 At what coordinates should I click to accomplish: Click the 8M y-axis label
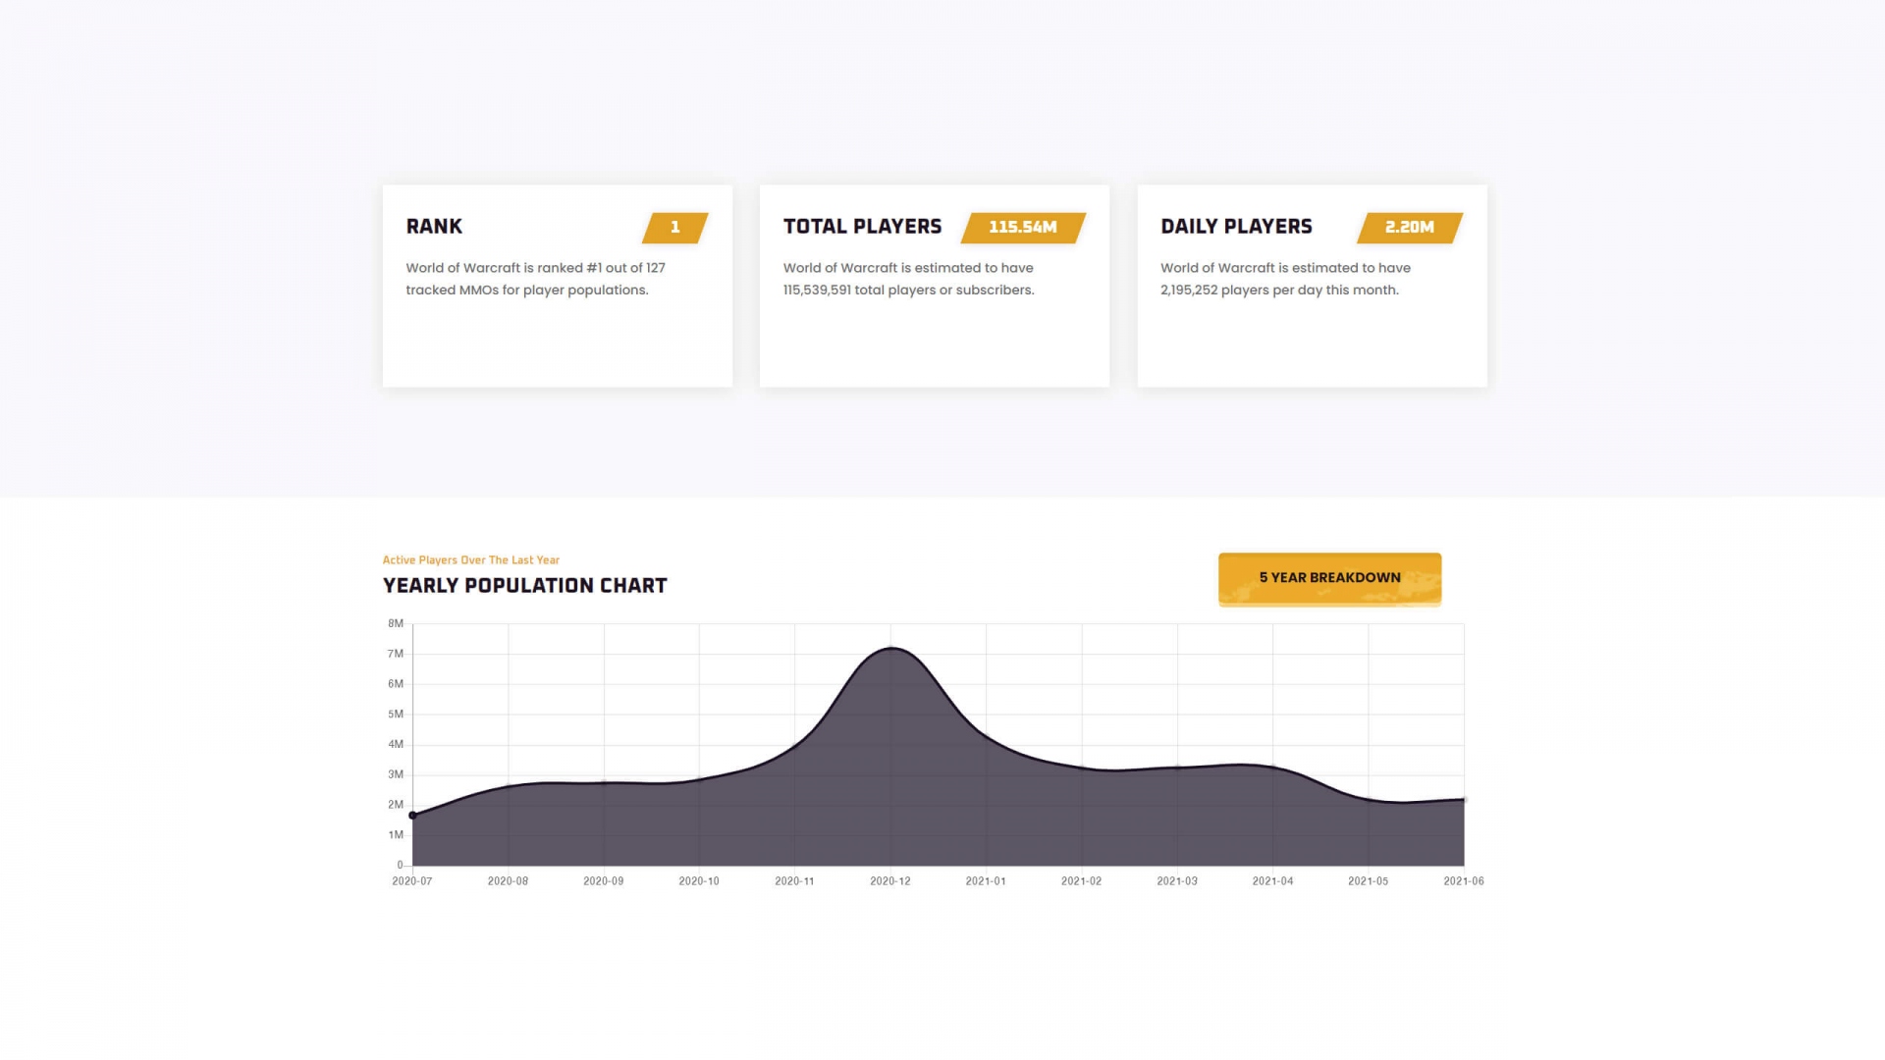pyautogui.click(x=396, y=624)
